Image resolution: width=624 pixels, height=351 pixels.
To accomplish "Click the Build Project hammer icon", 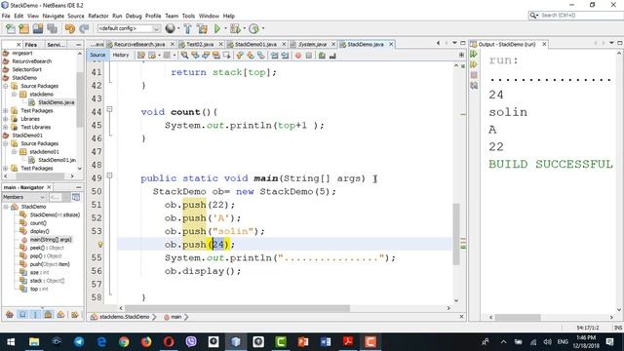I will coord(187,28).
